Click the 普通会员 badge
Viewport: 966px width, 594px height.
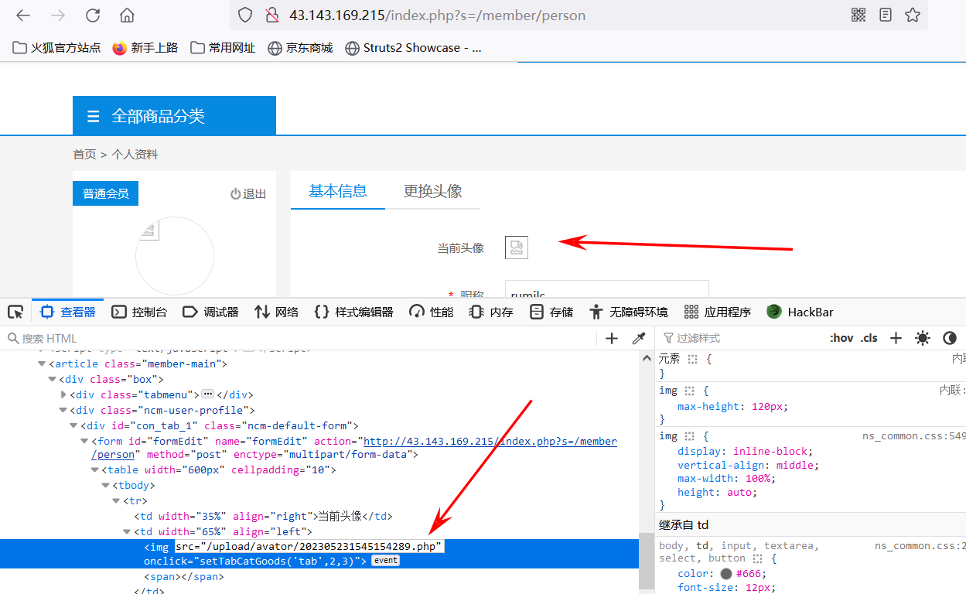click(x=106, y=194)
